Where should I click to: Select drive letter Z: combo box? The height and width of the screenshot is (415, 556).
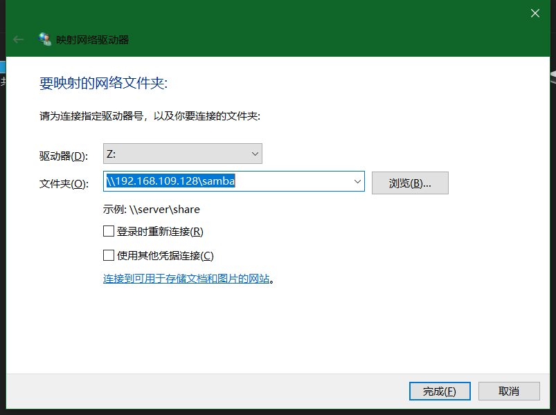pyautogui.click(x=182, y=153)
